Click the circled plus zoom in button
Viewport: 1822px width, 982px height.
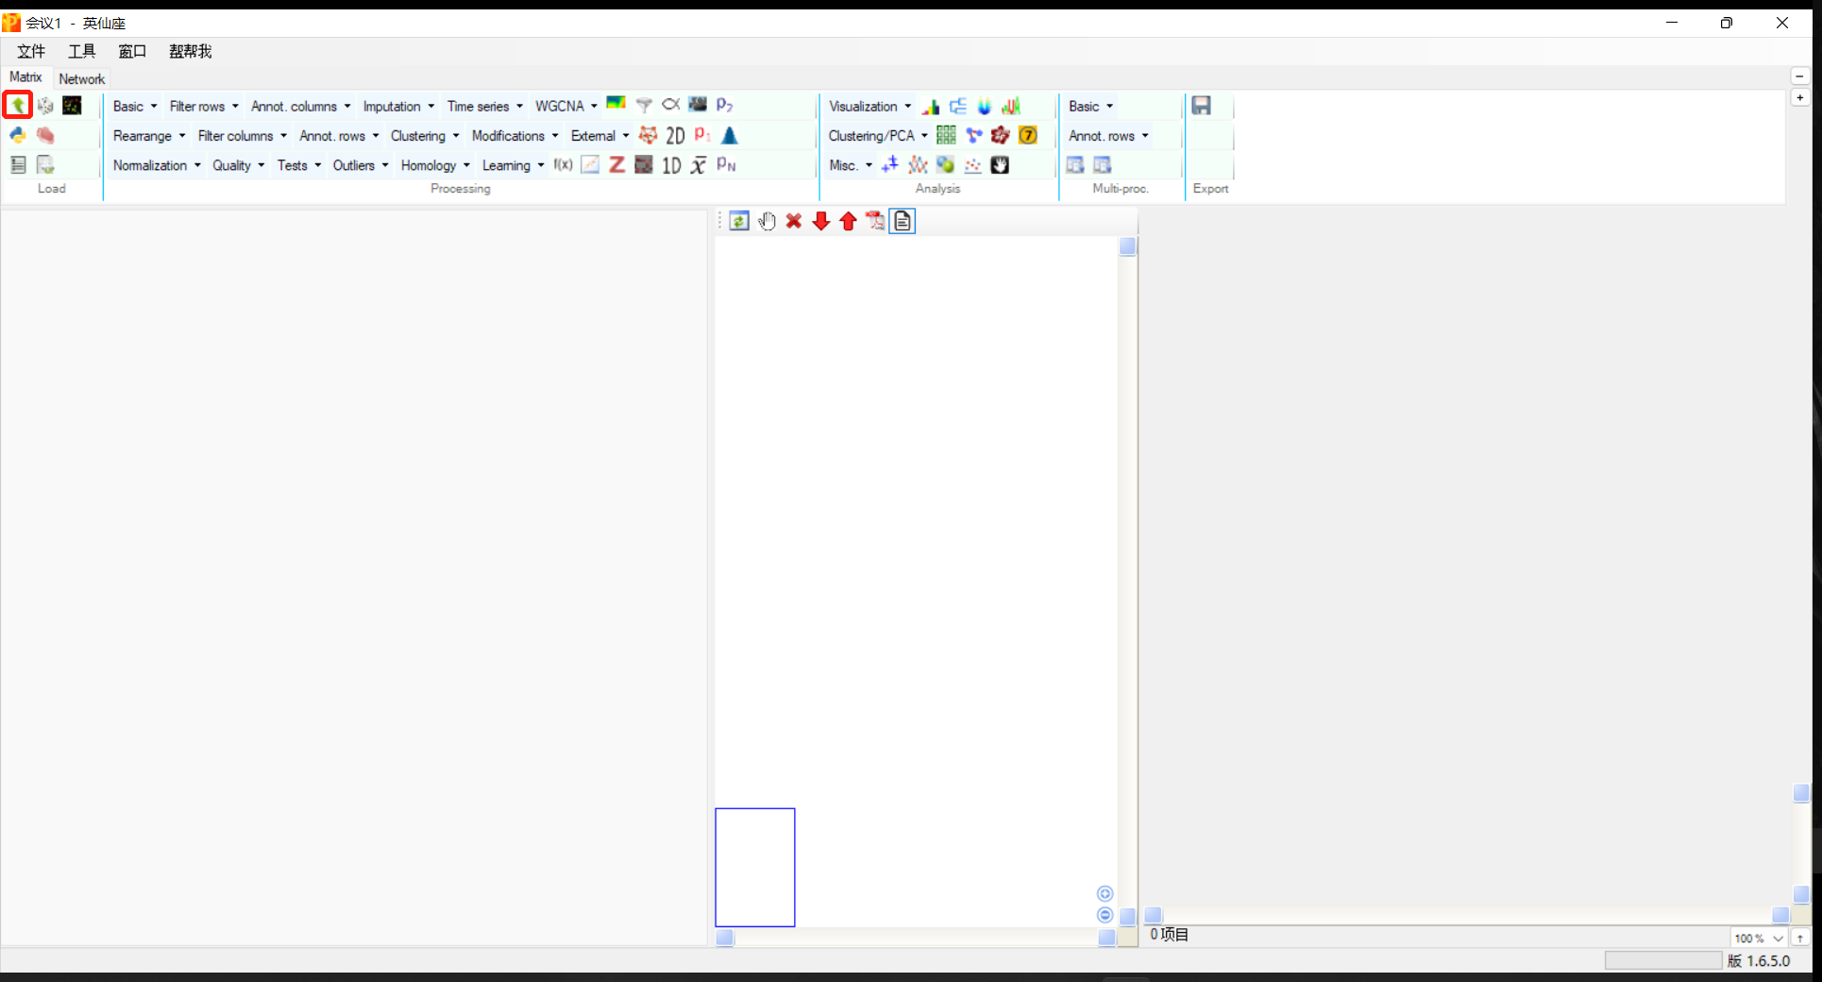point(1105,893)
